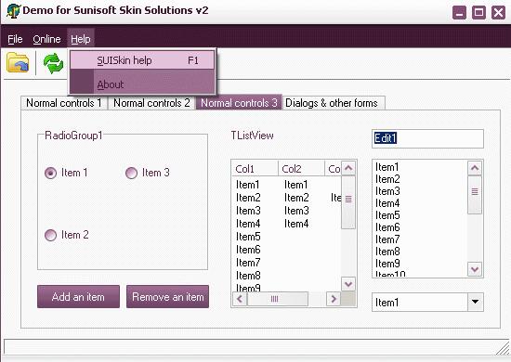Open the File menu
This screenshot has width=511, height=362.
pyautogui.click(x=15, y=39)
